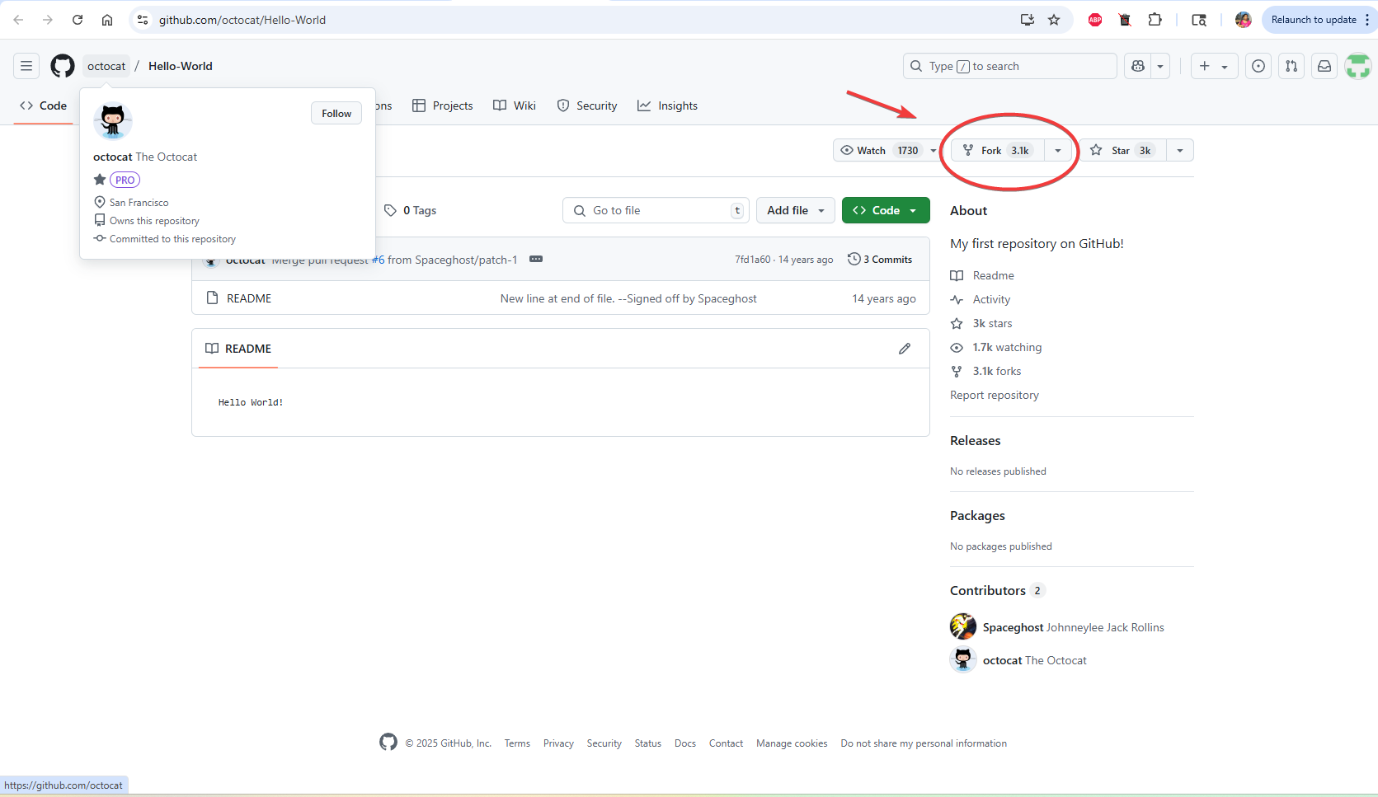Go to browser home page icon
The width and height of the screenshot is (1378, 797).
pos(107,20)
